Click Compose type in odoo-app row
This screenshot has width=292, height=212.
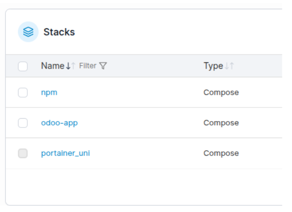(221, 123)
